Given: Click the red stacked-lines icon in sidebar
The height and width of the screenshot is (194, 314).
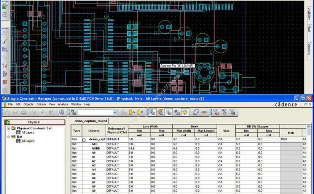Looking at the screenshot, I should pos(5,82).
